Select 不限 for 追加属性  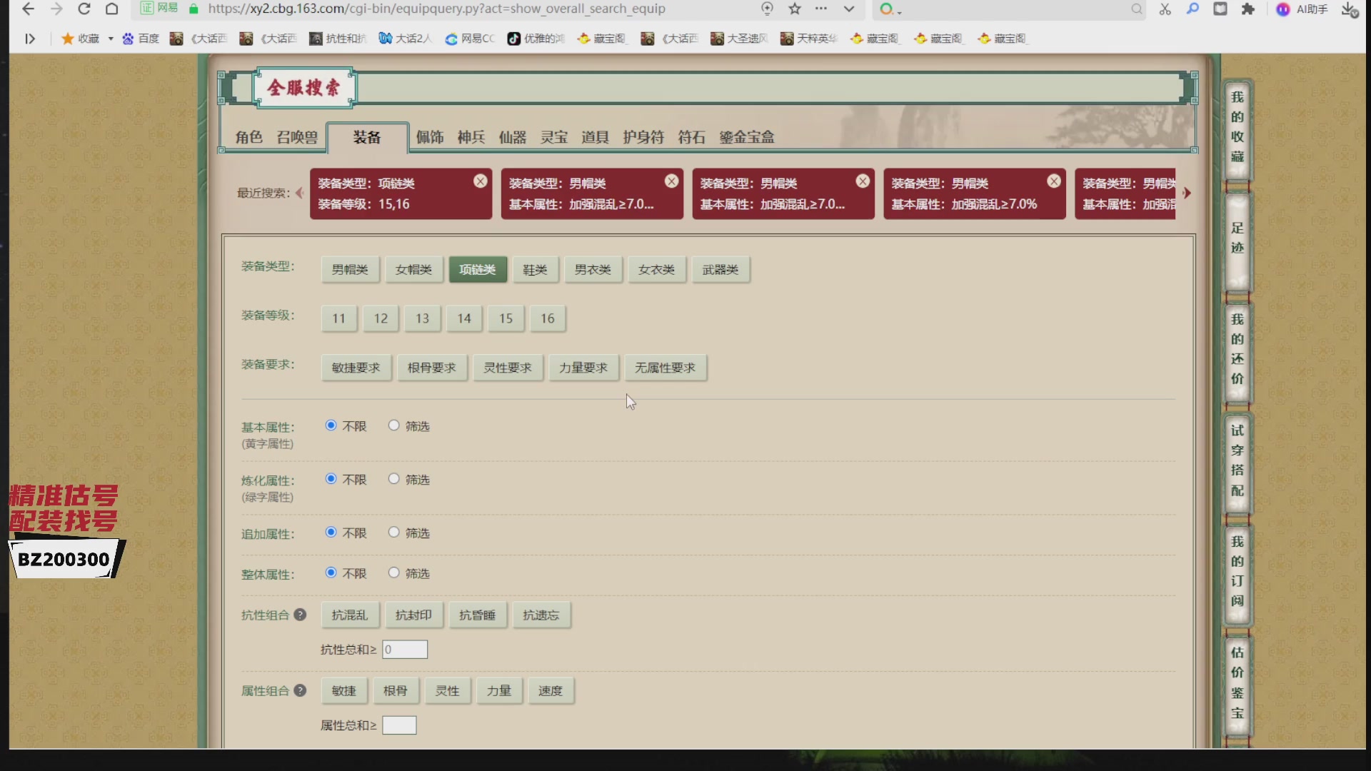(331, 533)
